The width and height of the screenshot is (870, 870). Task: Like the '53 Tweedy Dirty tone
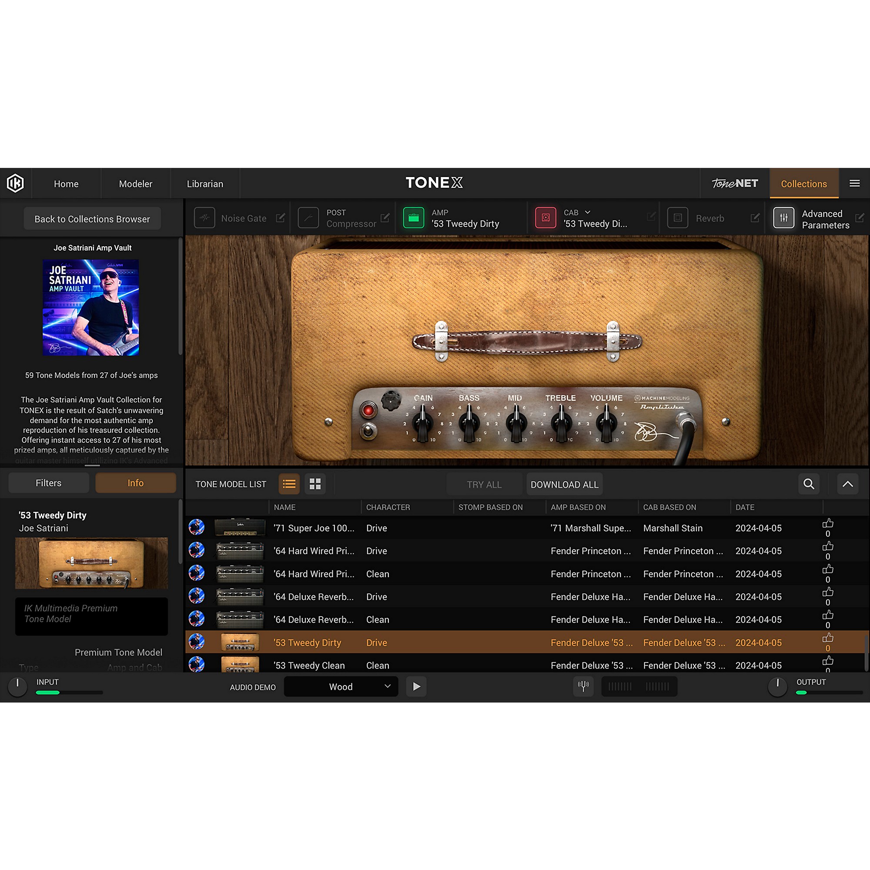pos(828,638)
